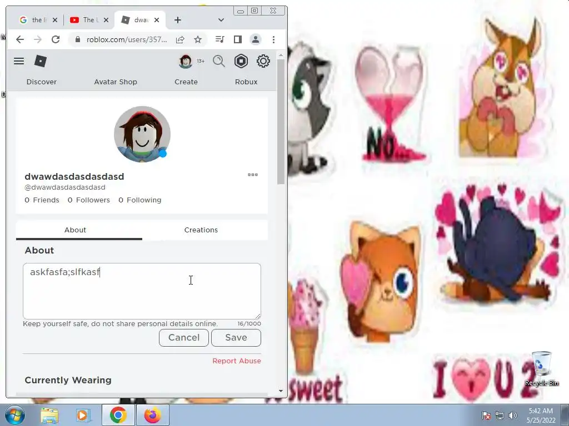Open the Roblox search magnifier
The width and height of the screenshot is (569, 426).
pyautogui.click(x=219, y=61)
